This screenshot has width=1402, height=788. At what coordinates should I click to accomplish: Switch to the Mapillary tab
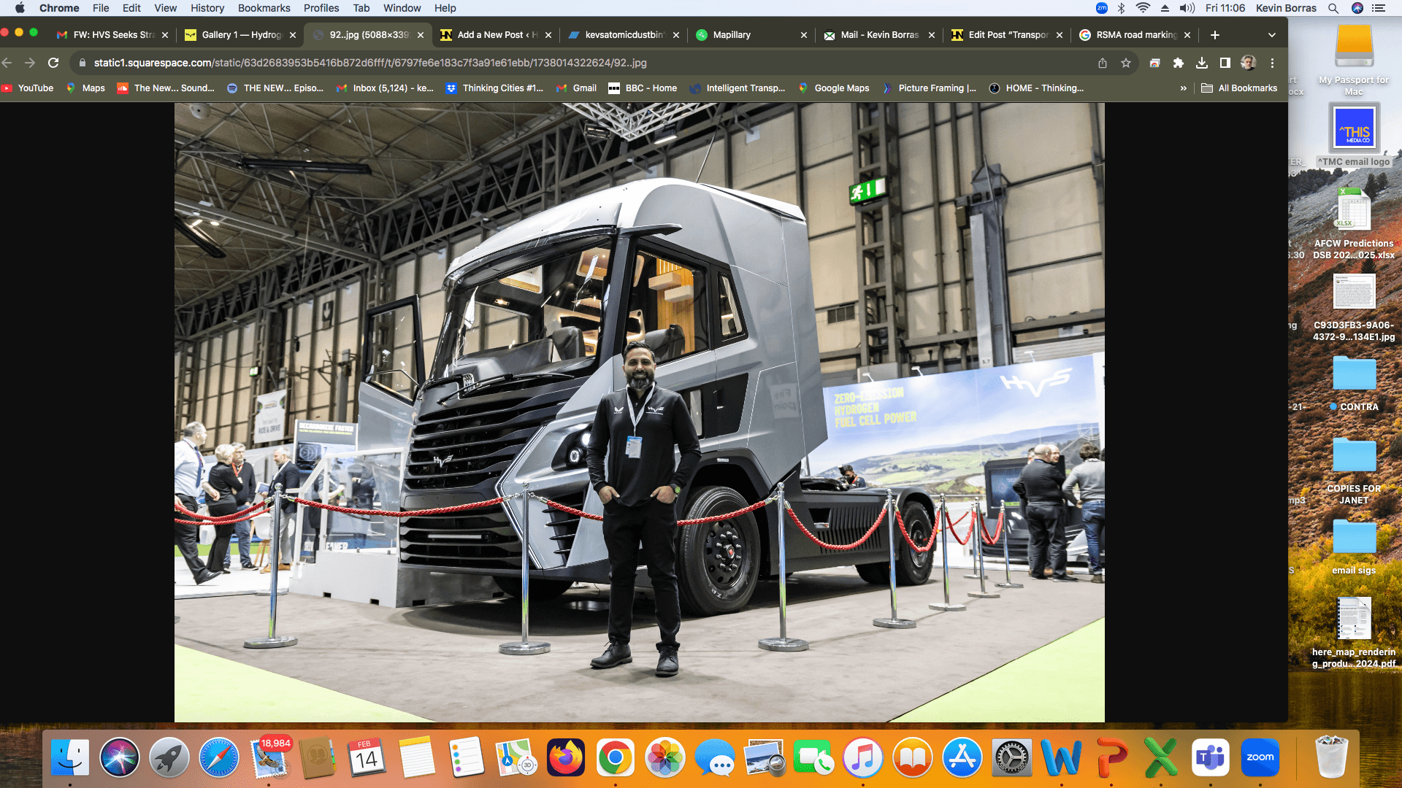pos(732,35)
